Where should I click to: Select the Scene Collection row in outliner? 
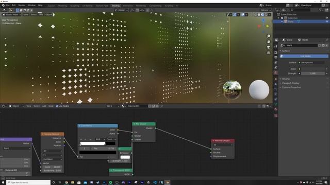[x=288, y=14]
